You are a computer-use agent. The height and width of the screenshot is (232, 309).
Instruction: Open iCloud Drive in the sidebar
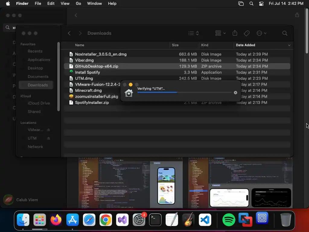click(x=36, y=103)
